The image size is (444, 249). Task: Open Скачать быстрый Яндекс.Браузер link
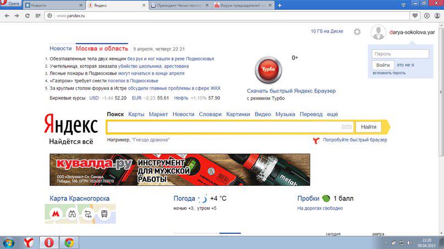(292, 91)
